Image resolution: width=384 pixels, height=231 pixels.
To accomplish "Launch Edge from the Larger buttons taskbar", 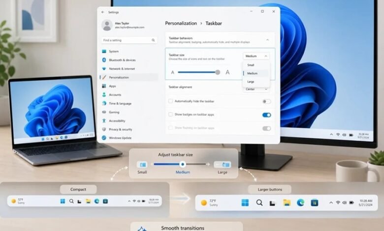I will point(300,202).
